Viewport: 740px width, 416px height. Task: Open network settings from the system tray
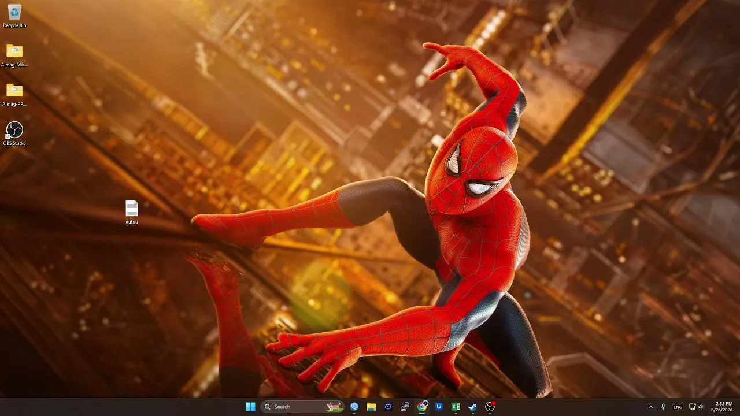coord(692,407)
